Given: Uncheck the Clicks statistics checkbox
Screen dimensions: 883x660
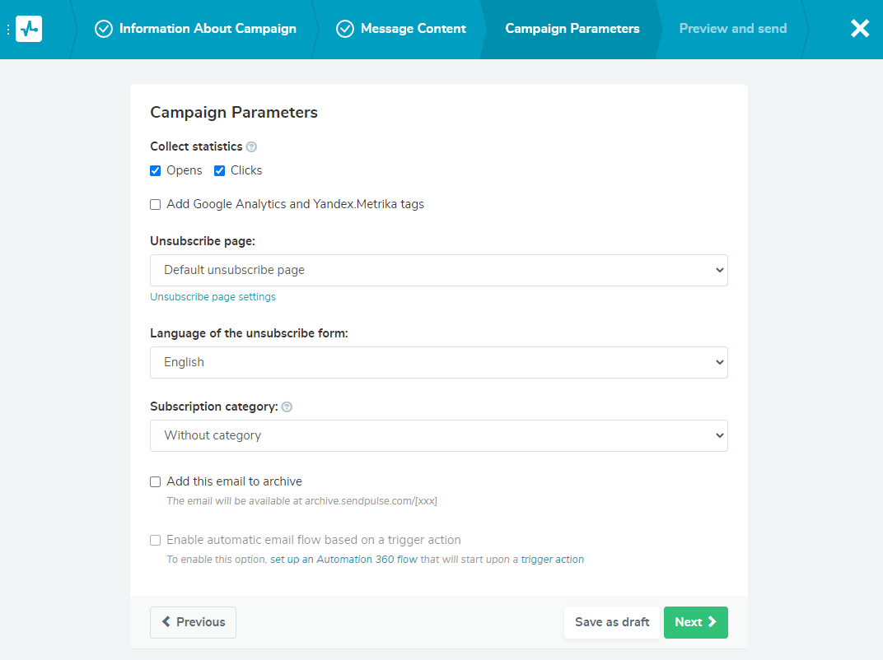Looking at the screenshot, I should click(x=220, y=171).
